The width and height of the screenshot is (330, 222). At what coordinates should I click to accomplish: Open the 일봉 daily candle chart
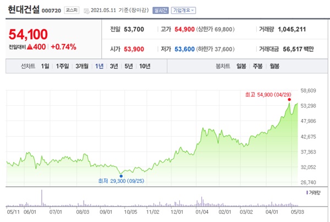[x=241, y=66]
